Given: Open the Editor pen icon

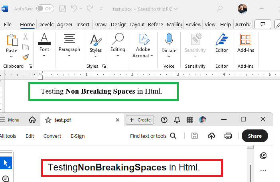Looking at the screenshot, I should [222, 39].
